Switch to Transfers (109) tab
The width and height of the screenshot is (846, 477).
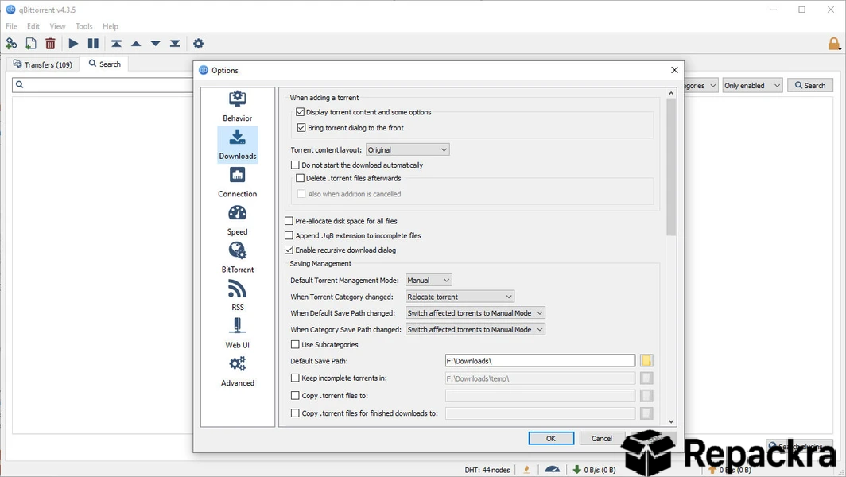(43, 64)
